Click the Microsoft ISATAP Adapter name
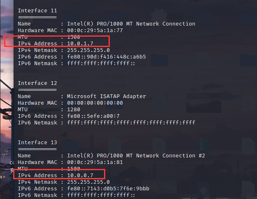Image resolution: width=257 pixels, height=199 pixels. 107,96
